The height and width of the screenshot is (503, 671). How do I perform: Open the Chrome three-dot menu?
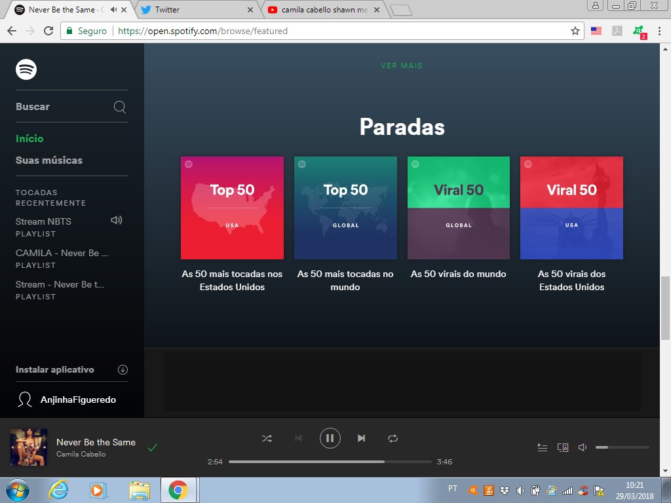[x=659, y=31]
